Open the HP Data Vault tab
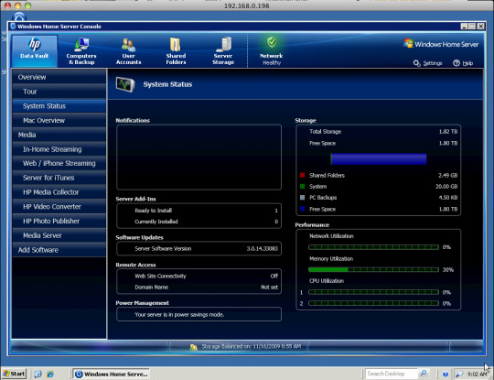Viewport: 494px width, 380px height. coord(35,50)
